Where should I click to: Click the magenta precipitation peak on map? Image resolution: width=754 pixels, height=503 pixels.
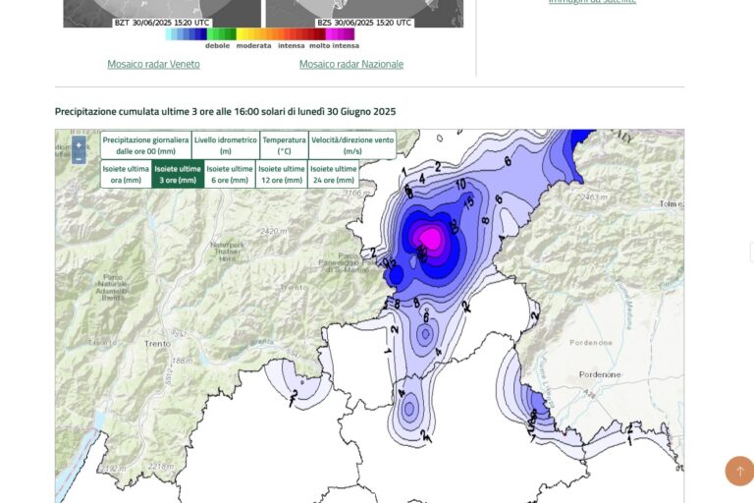click(x=431, y=236)
